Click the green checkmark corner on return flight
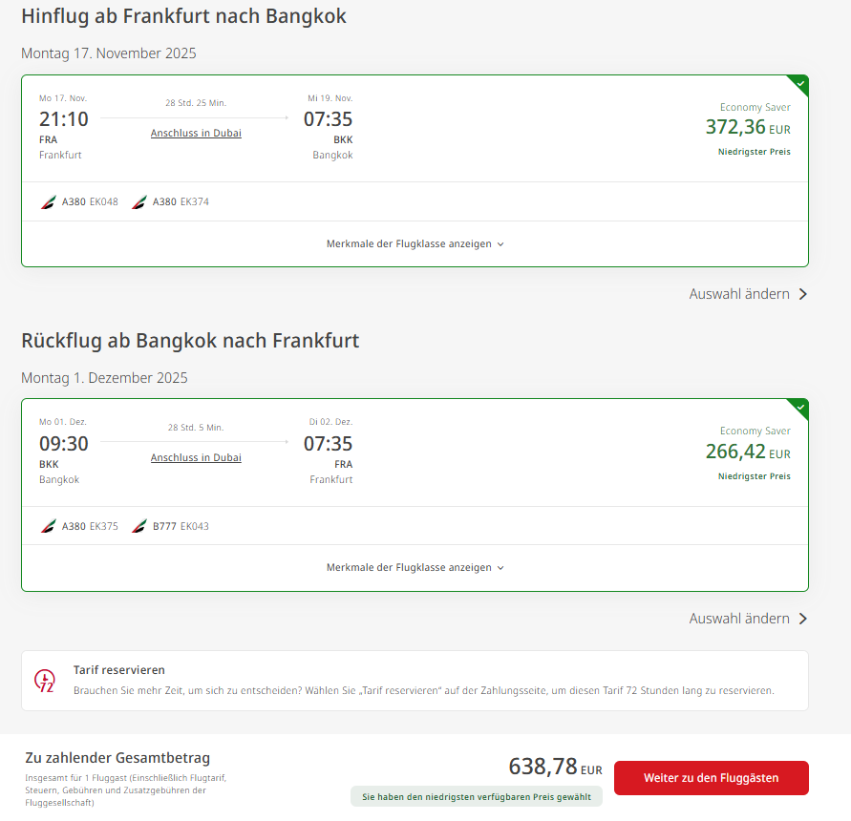The width and height of the screenshot is (851, 821). coord(799,408)
